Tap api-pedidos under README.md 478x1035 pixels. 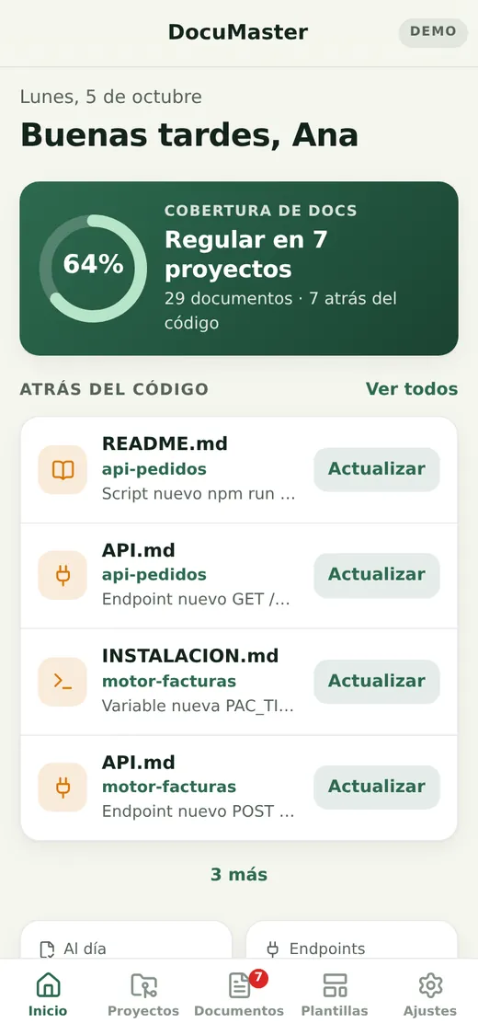point(154,469)
